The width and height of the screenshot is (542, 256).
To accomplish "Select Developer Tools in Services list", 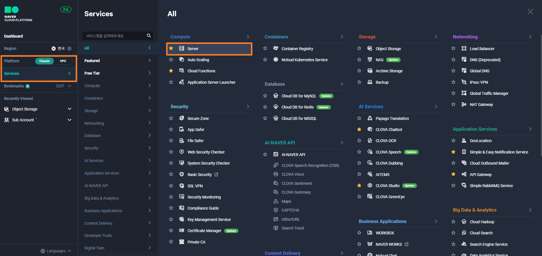I will tap(118, 235).
